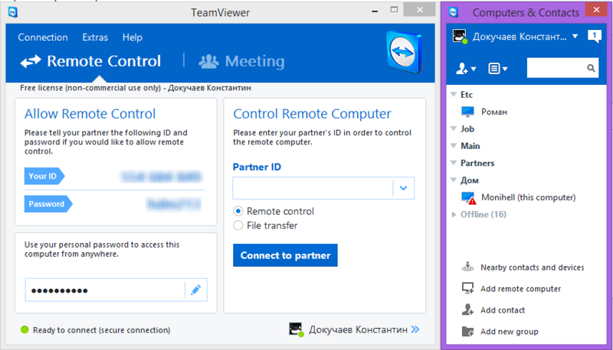Click Connect to partner button

pyautogui.click(x=285, y=255)
